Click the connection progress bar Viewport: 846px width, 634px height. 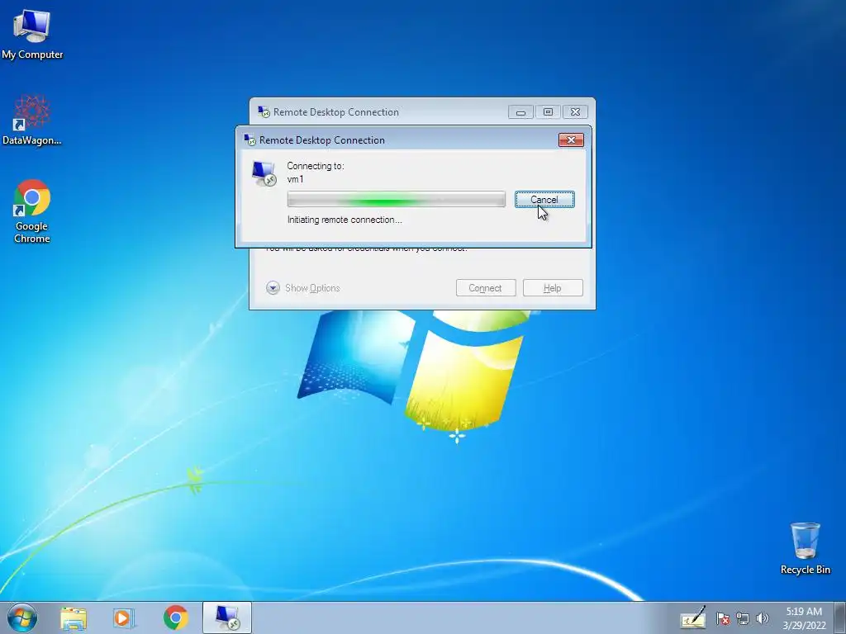tap(396, 200)
